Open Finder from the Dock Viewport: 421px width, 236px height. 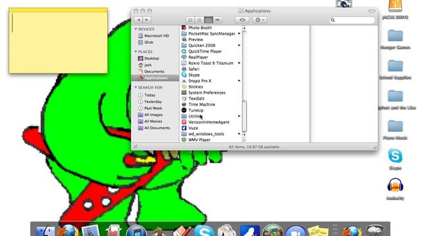pyautogui.click(x=45, y=231)
